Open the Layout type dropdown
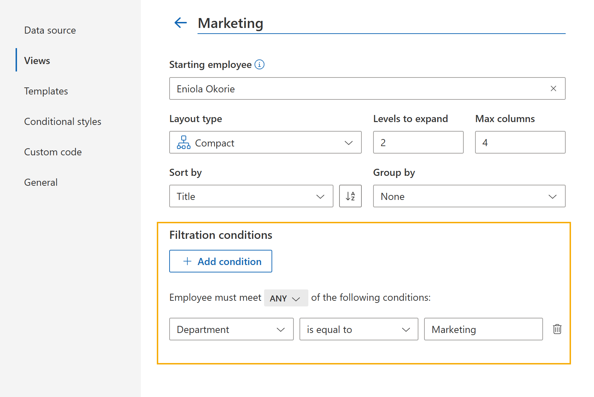This screenshot has height=397, width=594. point(265,142)
